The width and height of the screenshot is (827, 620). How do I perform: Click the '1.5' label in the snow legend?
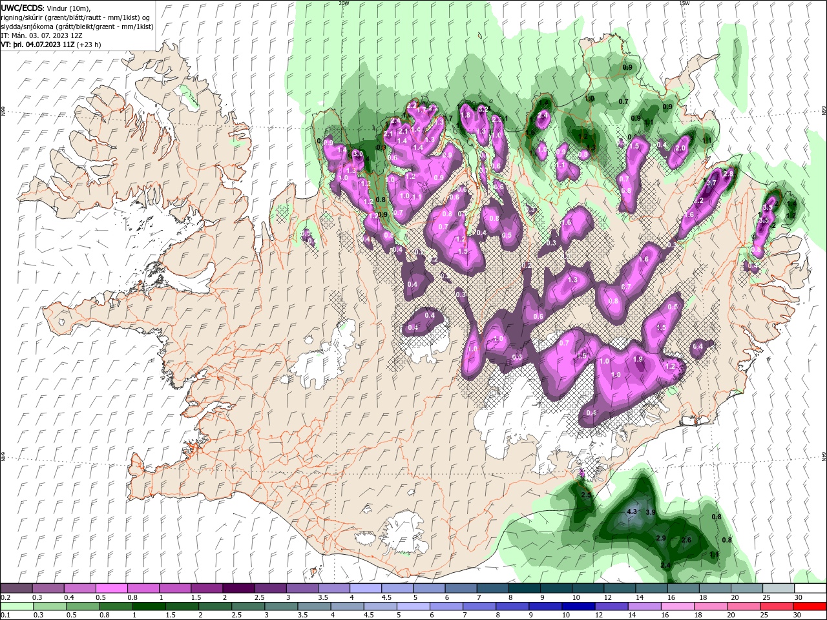coord(195,597)
